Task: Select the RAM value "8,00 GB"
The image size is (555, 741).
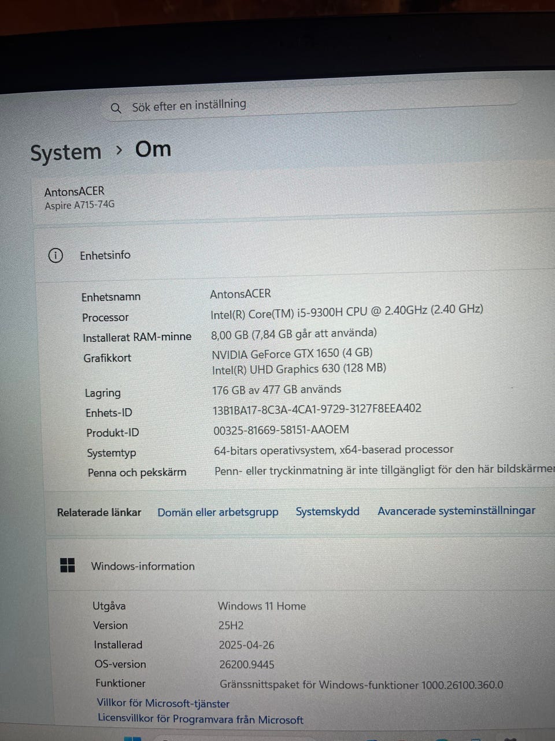Action: [230, 334]
